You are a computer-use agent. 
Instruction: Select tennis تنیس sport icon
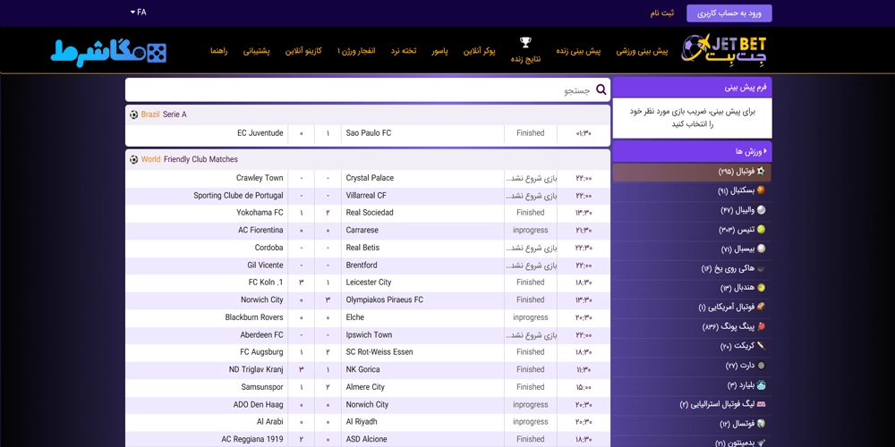[760, 230]
